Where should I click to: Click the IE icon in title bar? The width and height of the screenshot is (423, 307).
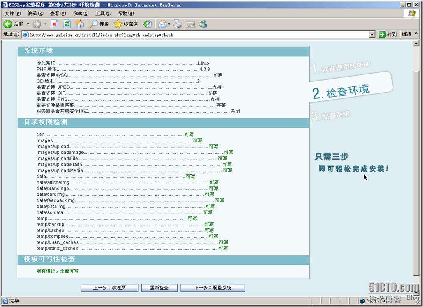pyautogui.click(x=5, y=5)
